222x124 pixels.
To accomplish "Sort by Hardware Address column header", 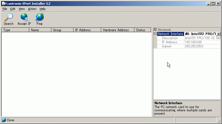I will tap(118, 30).
